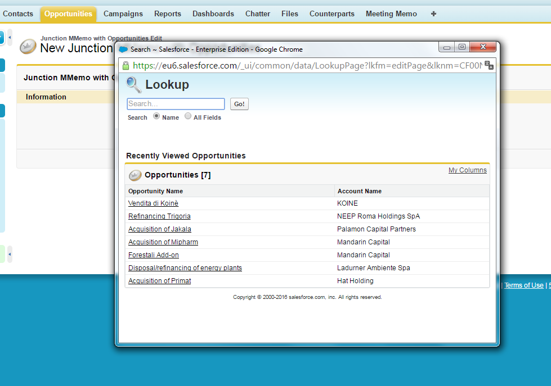Click the translate icon in address bar
This screenshot has height=386, width=551.
489,65
